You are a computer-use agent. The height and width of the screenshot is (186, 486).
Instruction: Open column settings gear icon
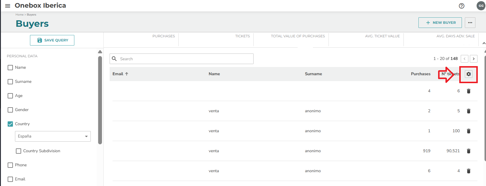469,74
